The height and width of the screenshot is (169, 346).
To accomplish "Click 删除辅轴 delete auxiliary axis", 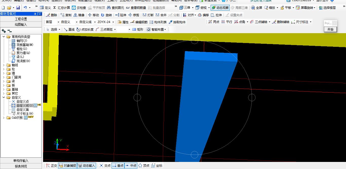I will 280,22.
